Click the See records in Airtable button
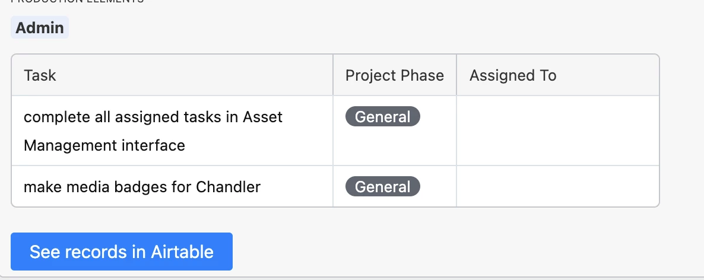Viewport: 704px width, 280px height. coord(122,252)
